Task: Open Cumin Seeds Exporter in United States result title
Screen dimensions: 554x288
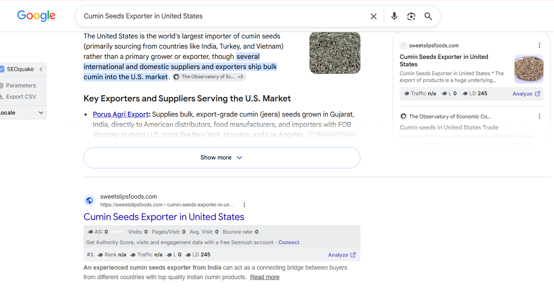Action: coord(164,217)
